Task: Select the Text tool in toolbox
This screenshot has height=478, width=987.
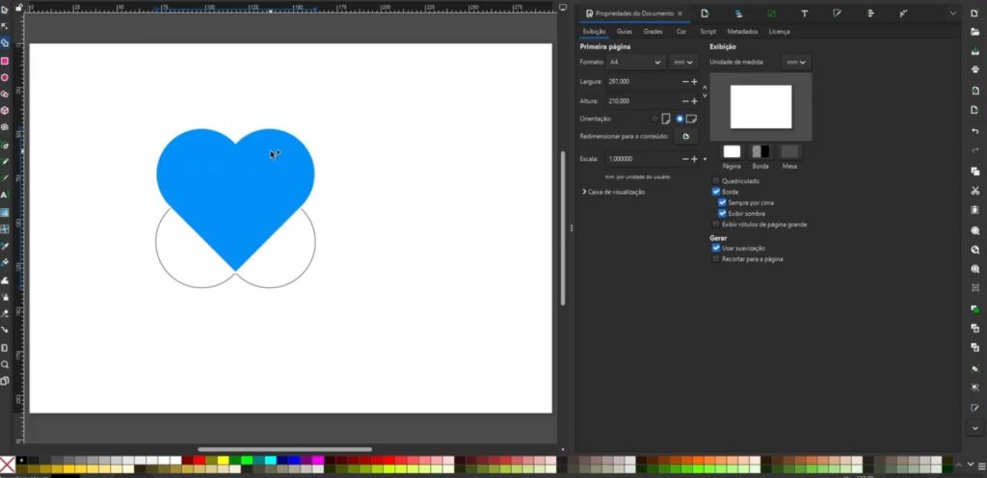Action: coord(5,195)
